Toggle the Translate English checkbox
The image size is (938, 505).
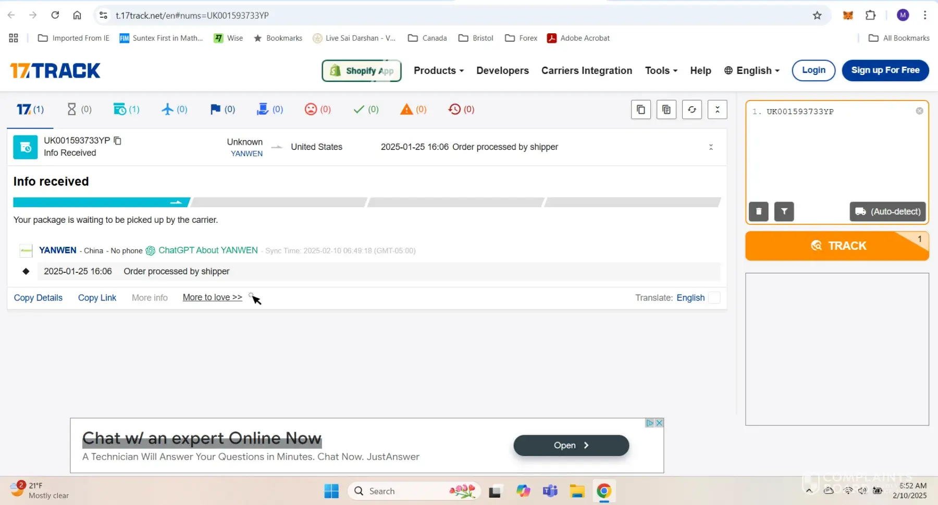[714, 298]
